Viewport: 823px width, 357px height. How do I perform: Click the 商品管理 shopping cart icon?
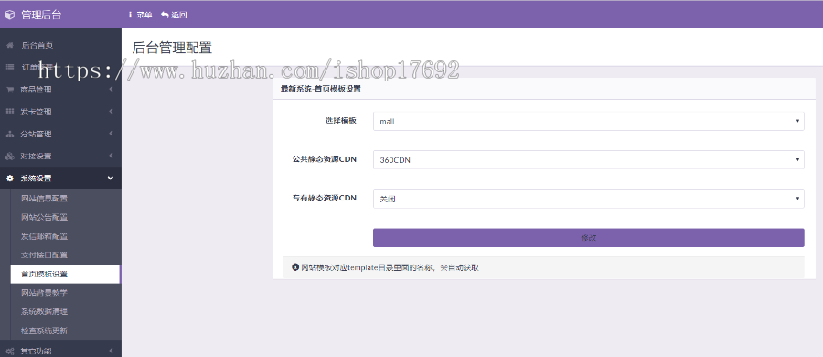(x=9, y=90)
